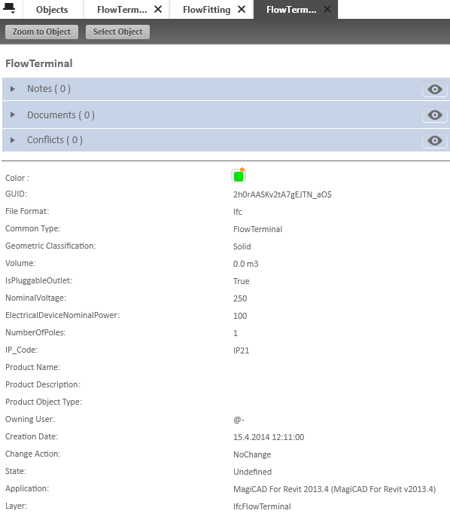Click the Conflicts ( 0 ) header
The image size is (450, 526).
pyautogui.click(x=55, y=140)
